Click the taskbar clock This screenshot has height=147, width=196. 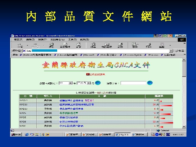pyautogui.click(x=178, y=134)
